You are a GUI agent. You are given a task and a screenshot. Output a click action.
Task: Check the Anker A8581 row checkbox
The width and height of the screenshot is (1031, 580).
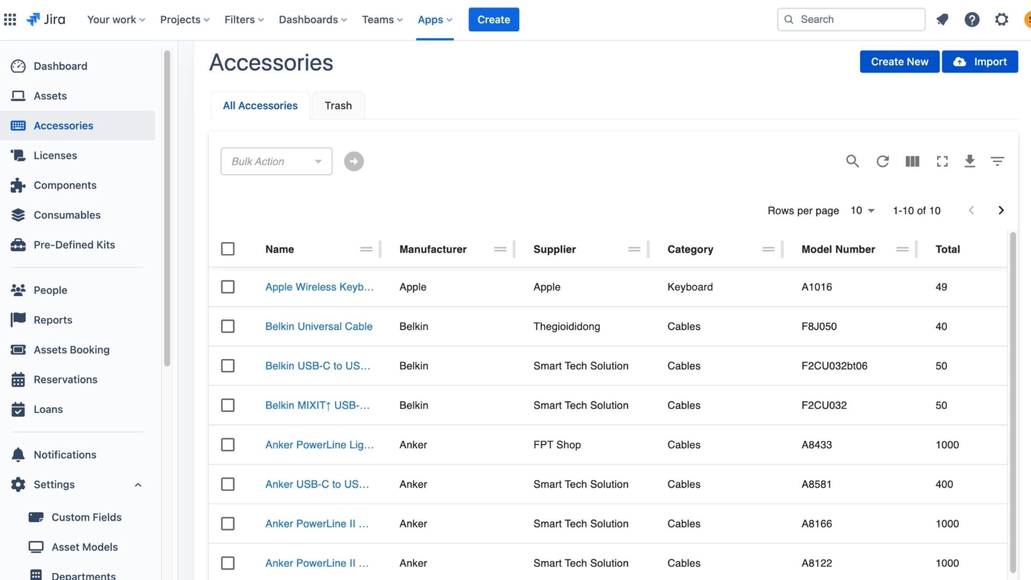tap(228, 484)
